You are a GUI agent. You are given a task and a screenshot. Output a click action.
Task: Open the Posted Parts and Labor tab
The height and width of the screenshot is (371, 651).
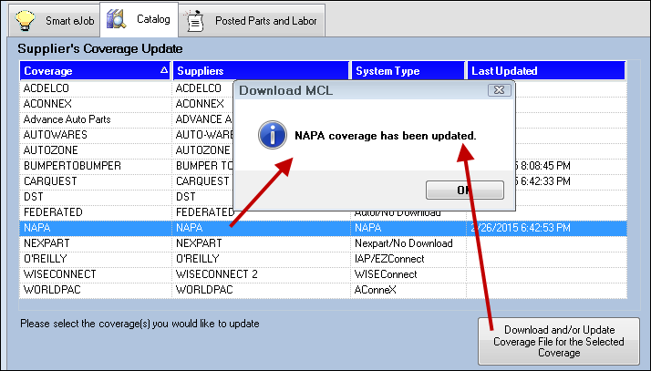tap(252, 21)
